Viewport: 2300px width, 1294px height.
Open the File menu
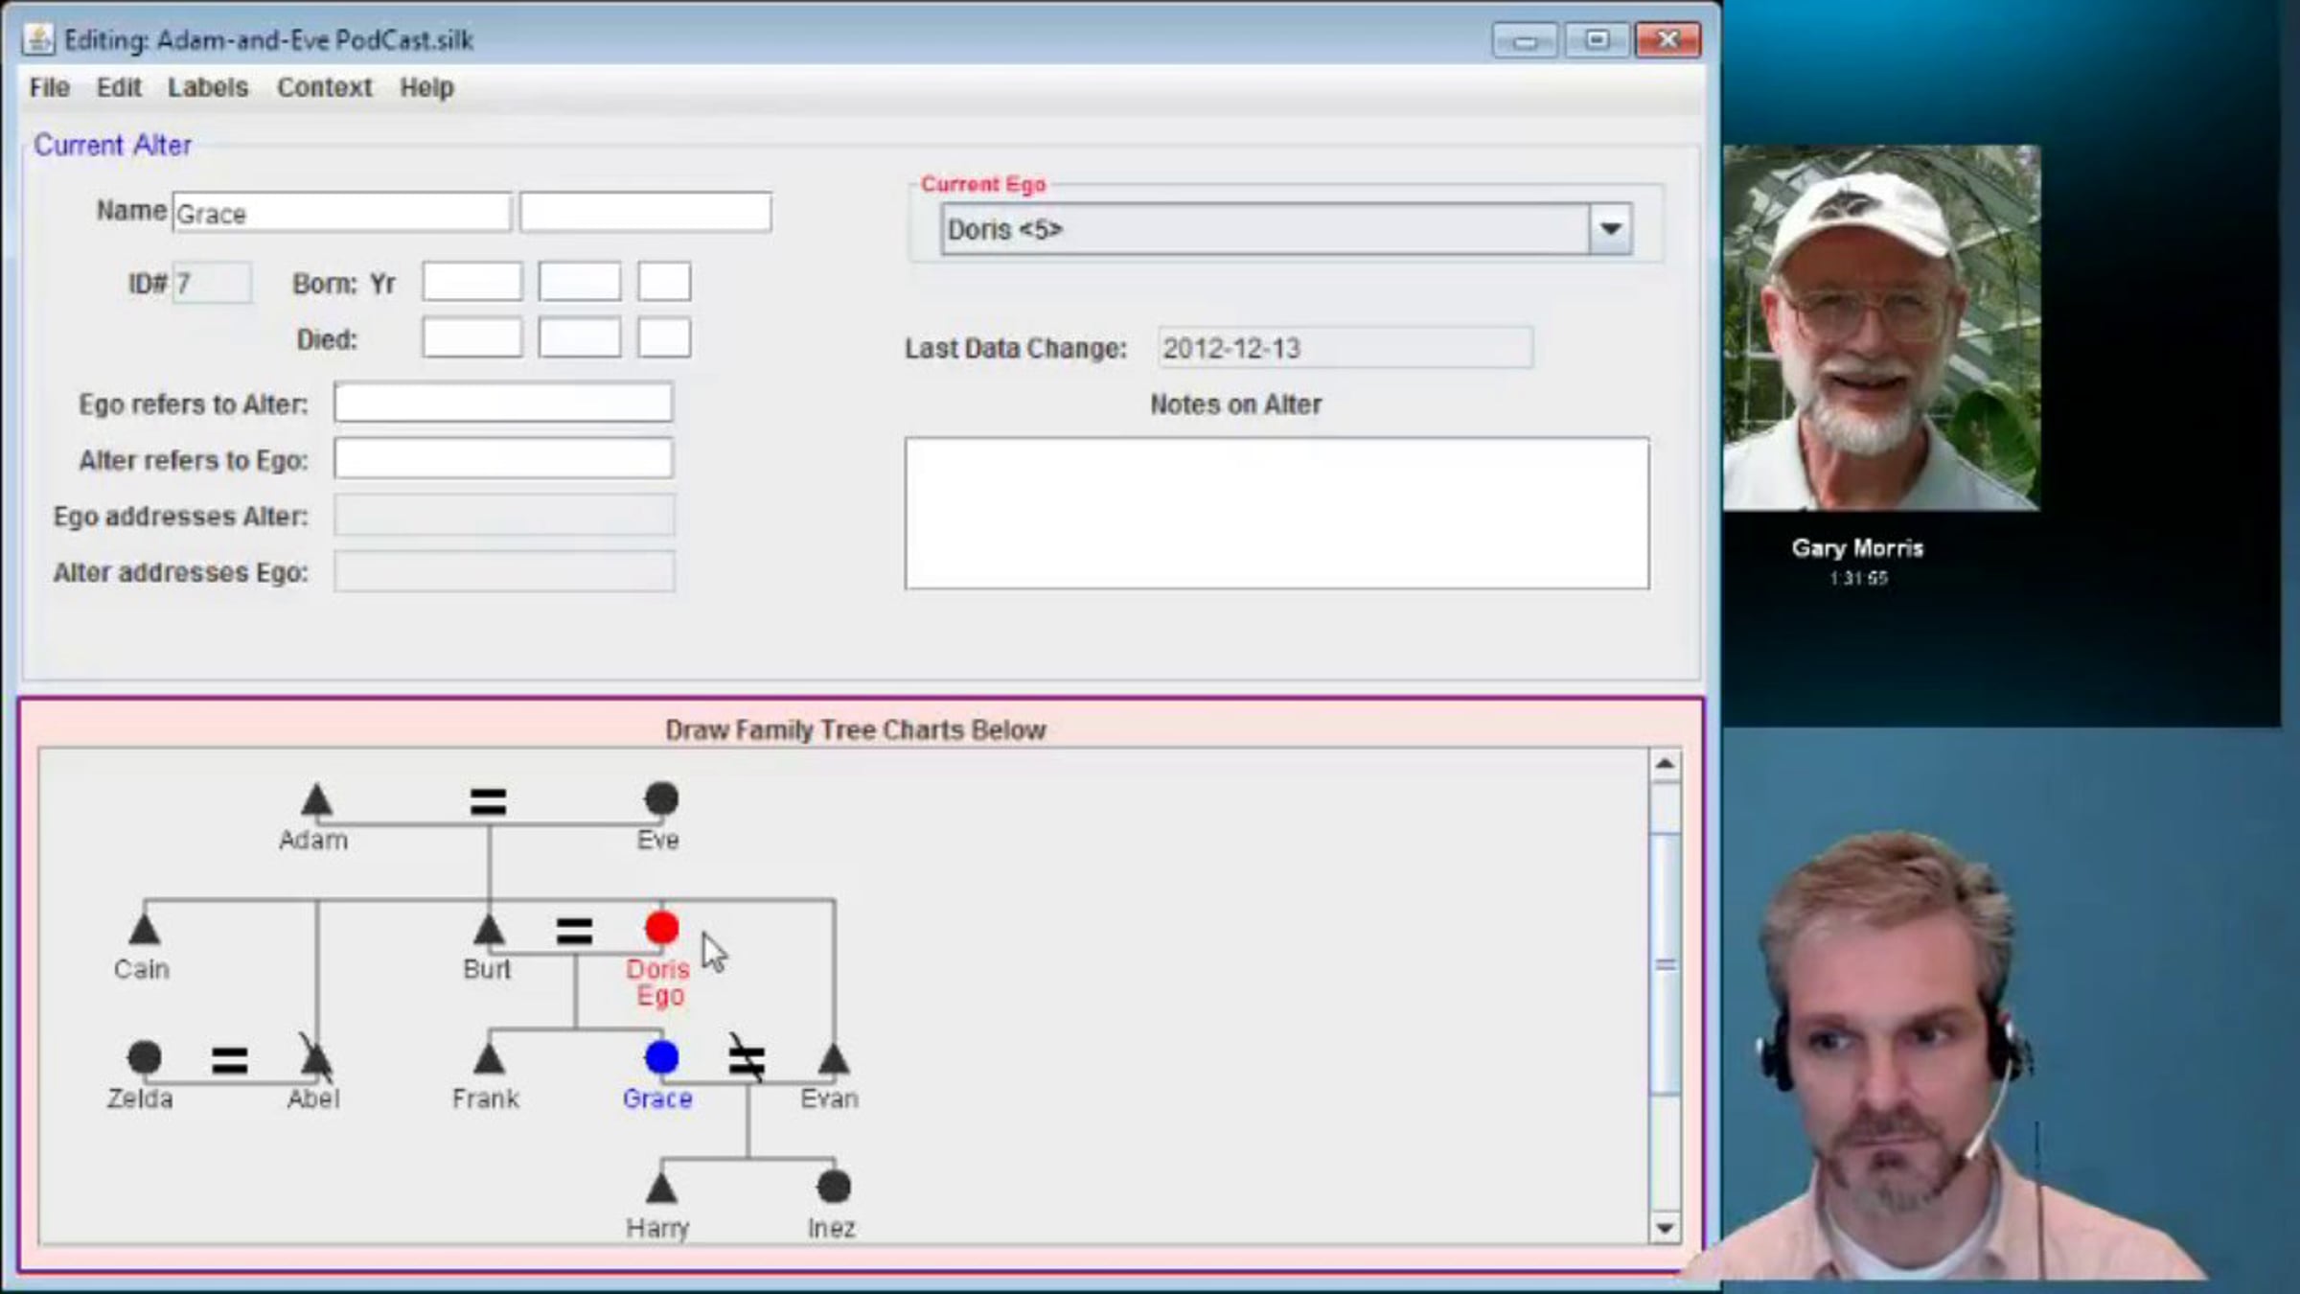[49, 87]
